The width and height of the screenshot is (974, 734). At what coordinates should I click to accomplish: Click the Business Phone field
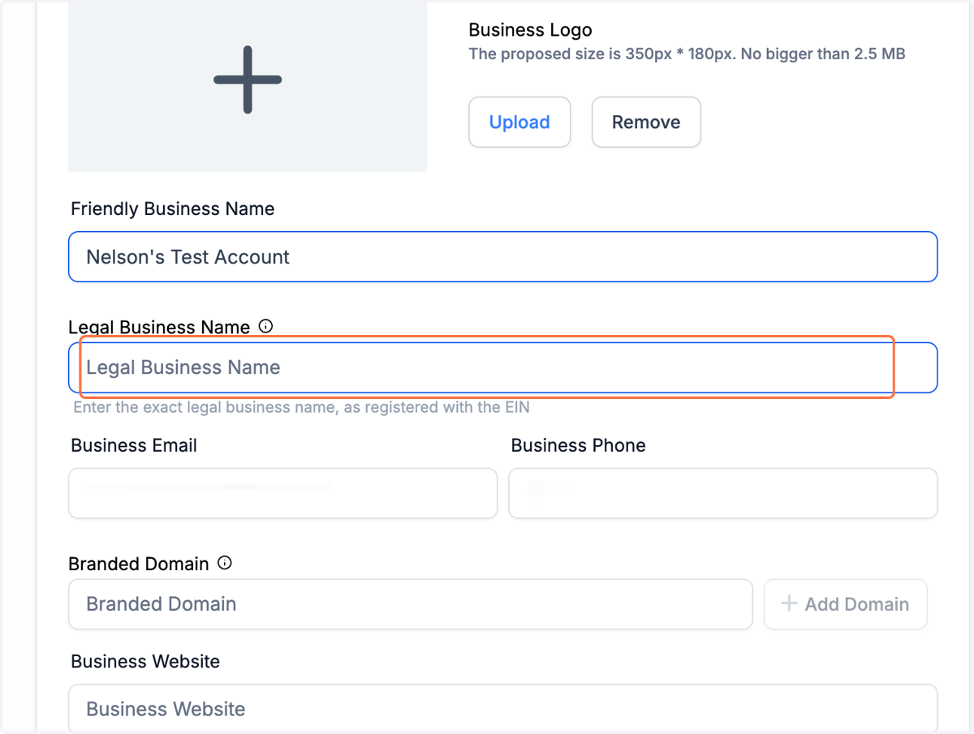[x=723, y=493]
